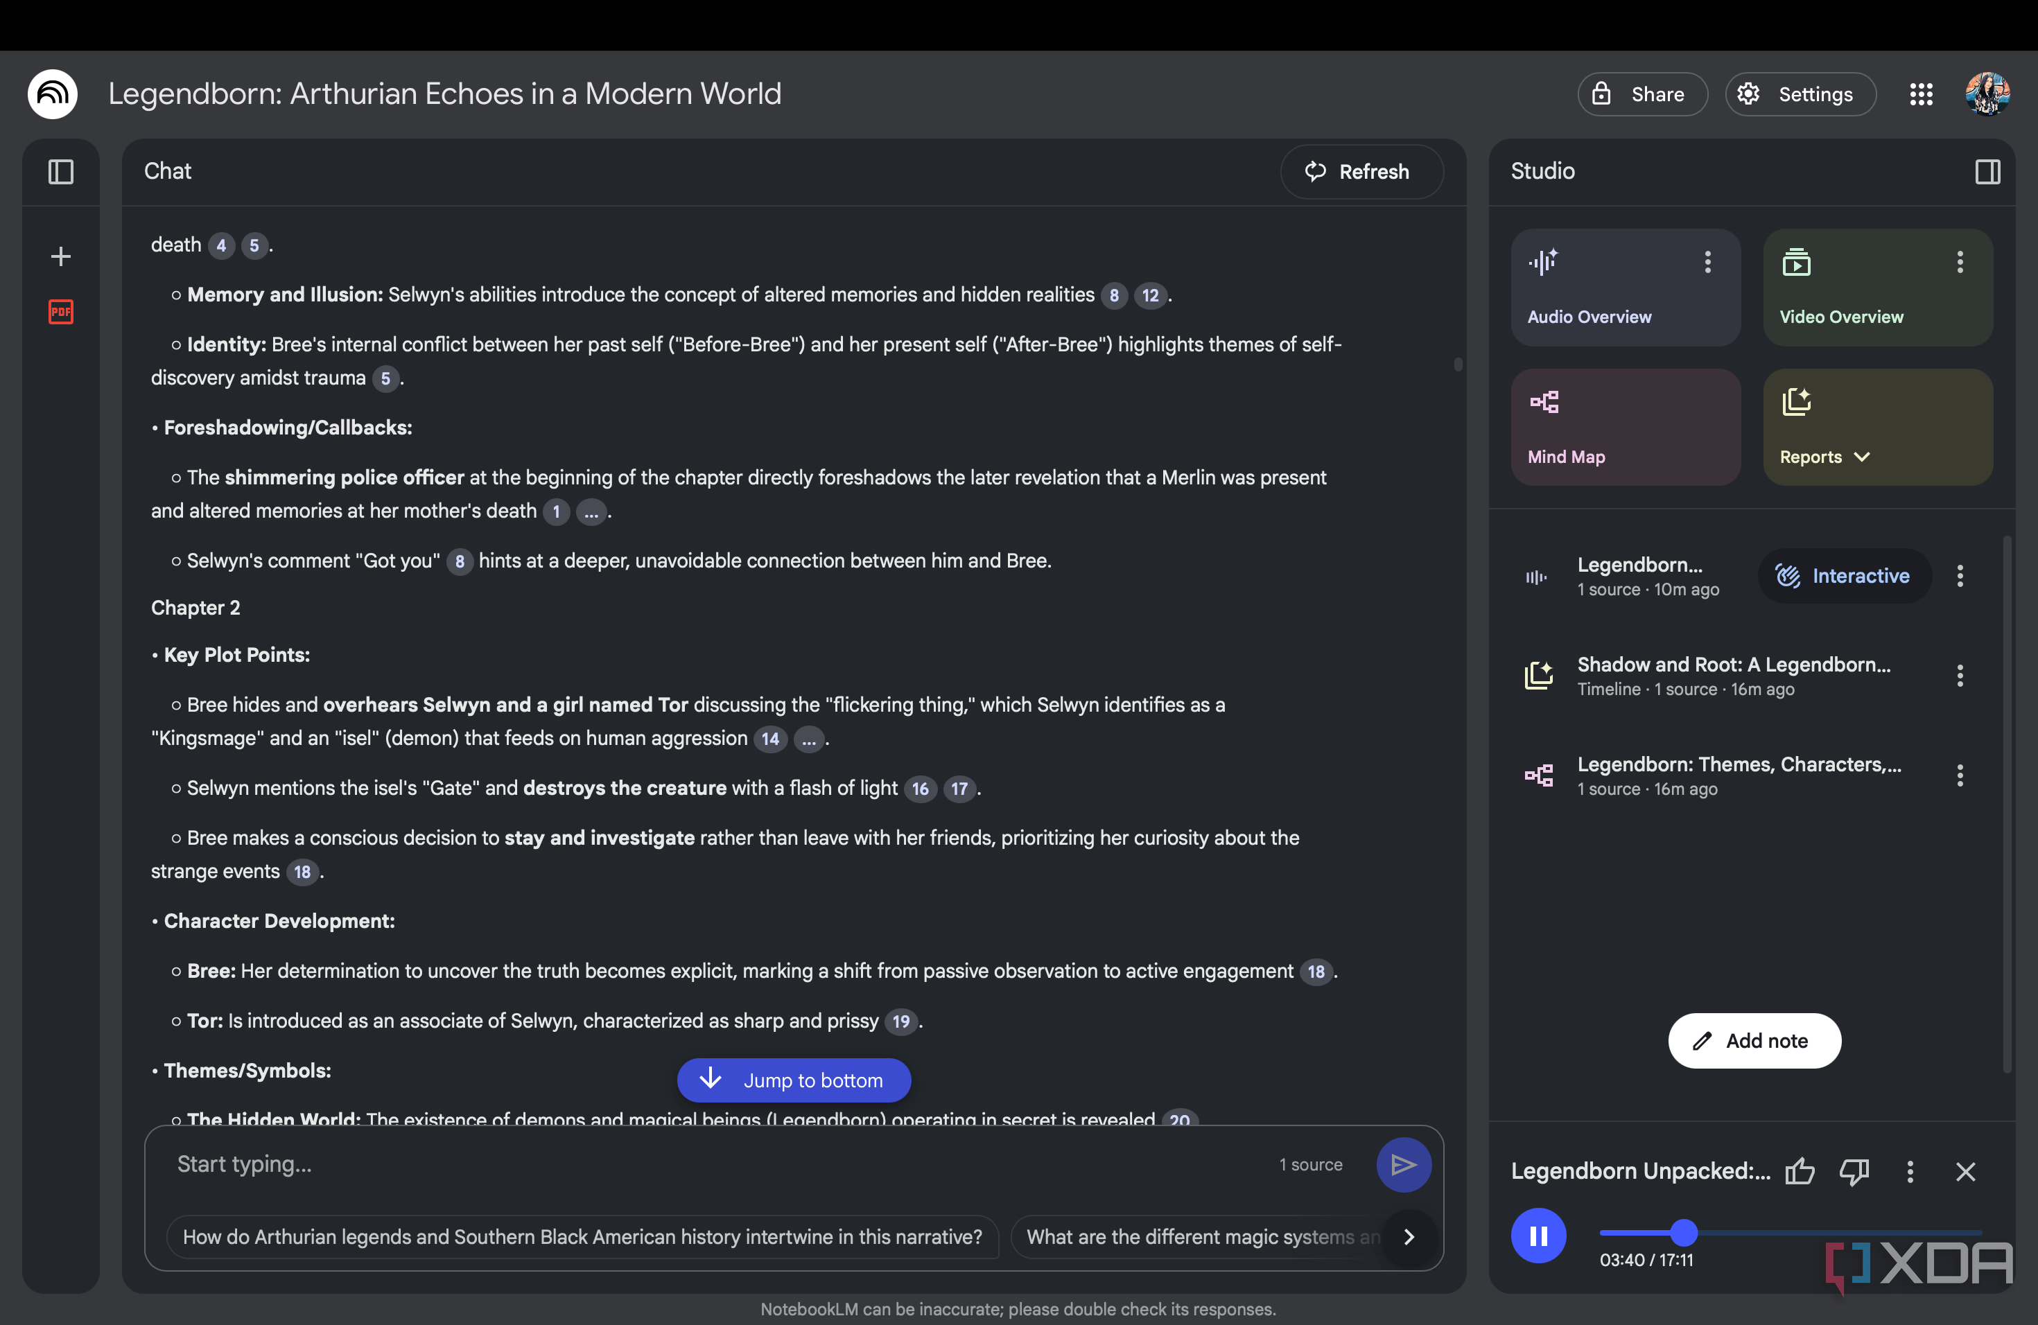Collapse the sources panel via its sidebar icon
This screenshot has width=2038, height=1325.
(61, 172)
